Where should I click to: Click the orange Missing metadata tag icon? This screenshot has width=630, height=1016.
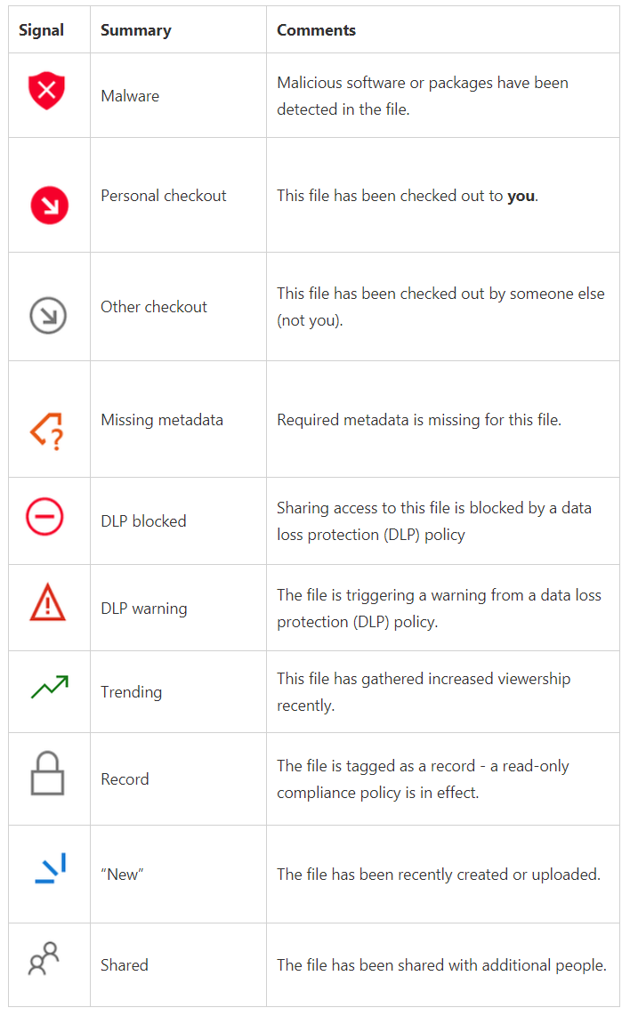[x=47, y=431]
